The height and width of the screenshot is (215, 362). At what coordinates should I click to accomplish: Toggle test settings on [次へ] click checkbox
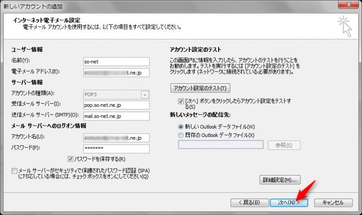181,101
